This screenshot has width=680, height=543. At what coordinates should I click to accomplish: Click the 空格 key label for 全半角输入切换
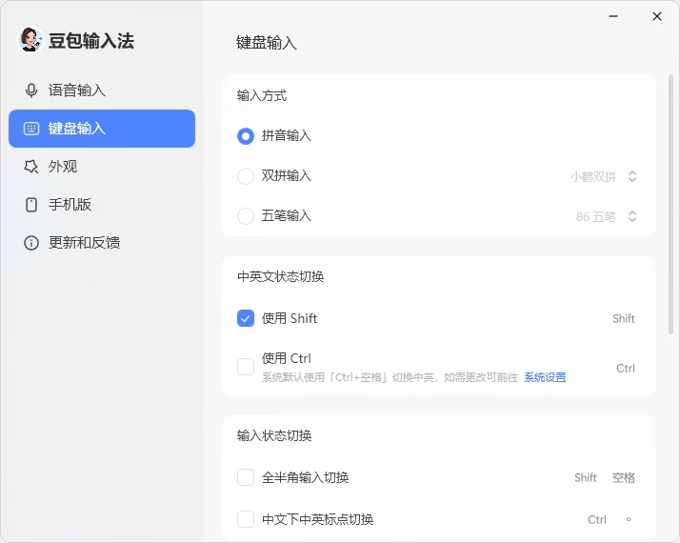coord(624,478)
